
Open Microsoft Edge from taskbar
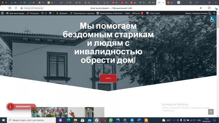point(68,120)
